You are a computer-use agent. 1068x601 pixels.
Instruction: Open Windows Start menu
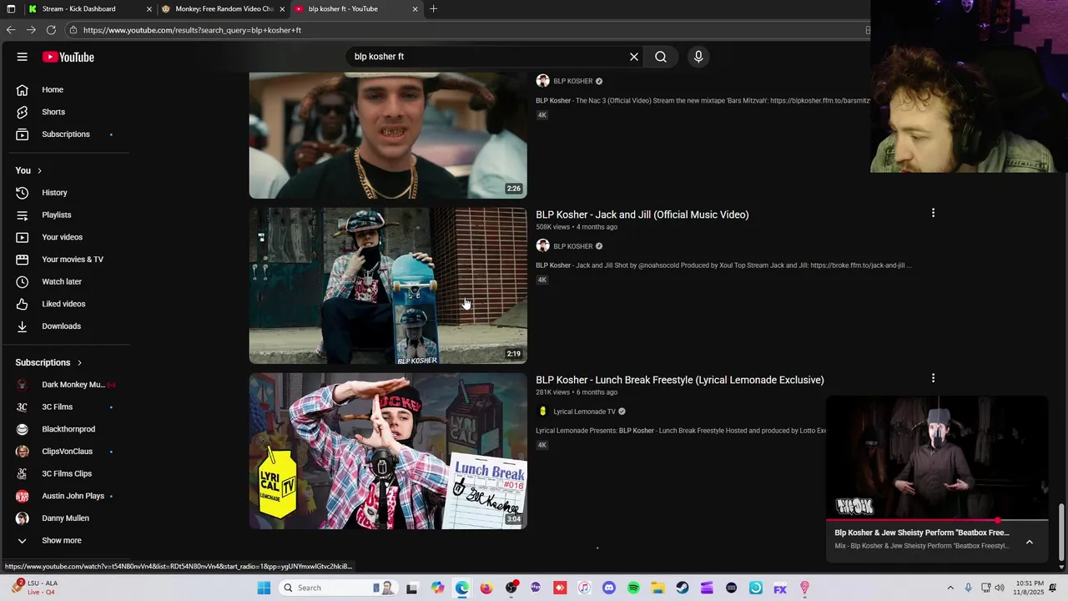(264, 588)
